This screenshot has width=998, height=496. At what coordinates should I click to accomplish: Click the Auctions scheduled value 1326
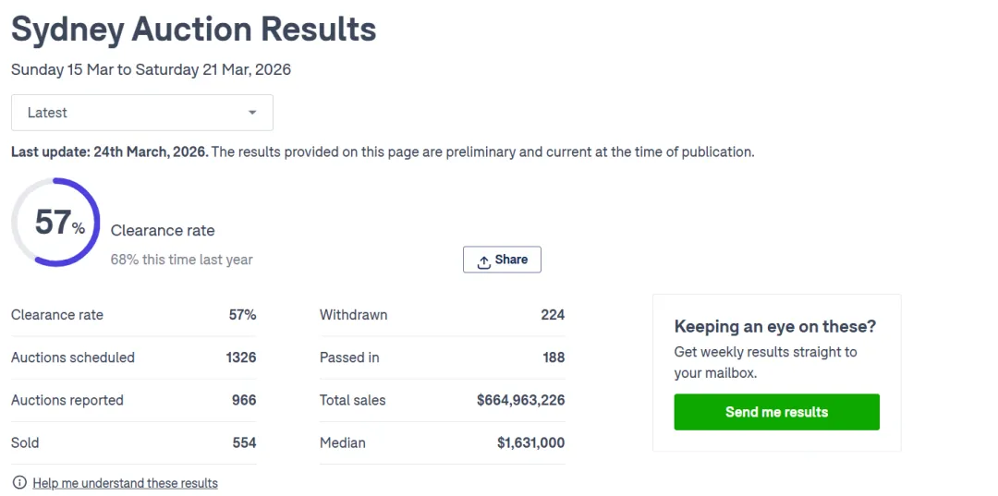click(x=241, y=357)
